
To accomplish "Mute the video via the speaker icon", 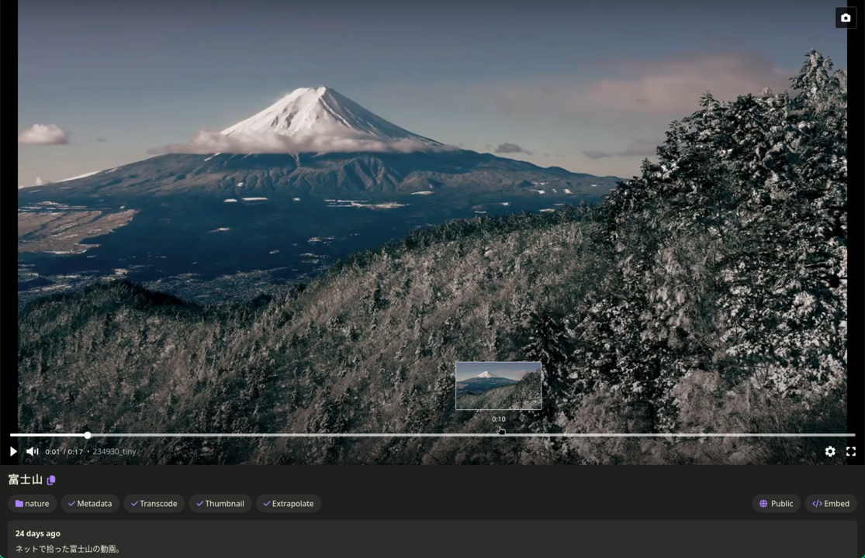I will click(x=32, y=451).
